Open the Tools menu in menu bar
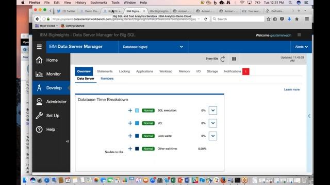The height and width of the screenshot is (185, 330). pos(115,3)
